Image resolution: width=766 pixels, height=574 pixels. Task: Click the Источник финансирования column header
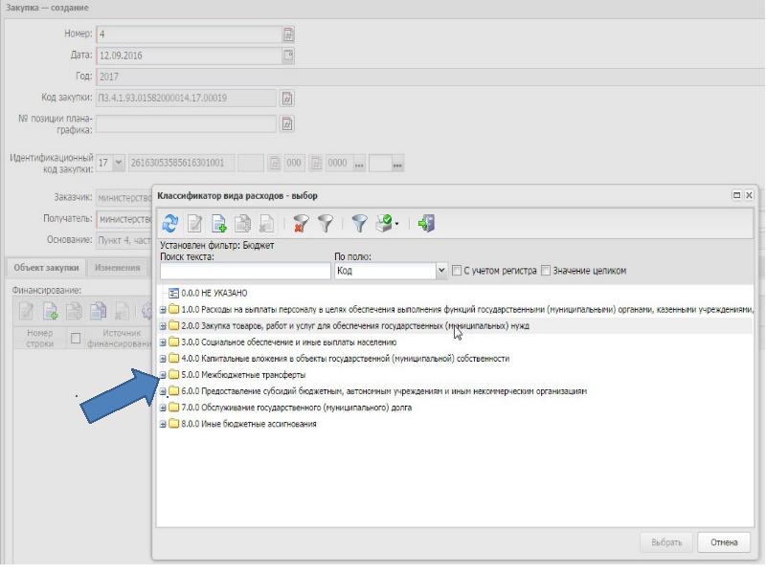(121, 338)
